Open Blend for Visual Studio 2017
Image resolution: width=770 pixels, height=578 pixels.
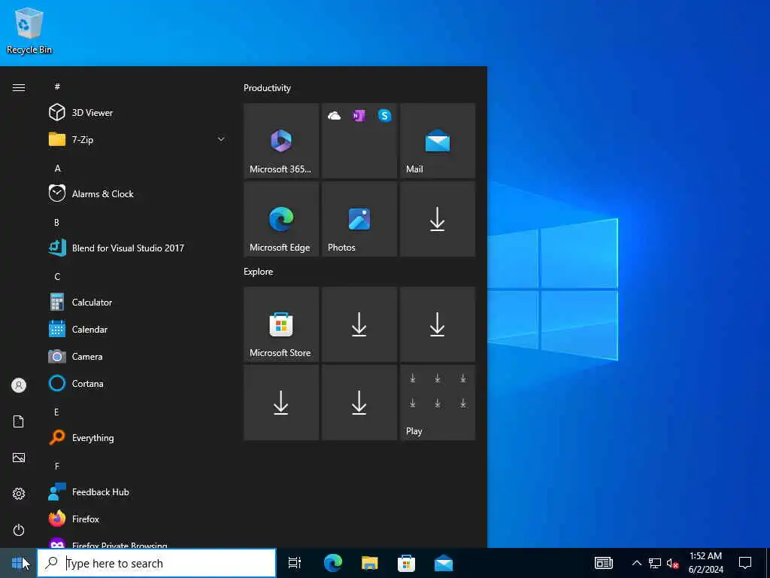coord(138,248)
